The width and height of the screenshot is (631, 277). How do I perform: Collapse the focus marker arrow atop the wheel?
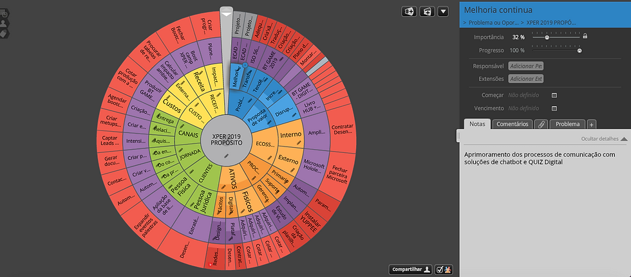[x=227, y=14]
